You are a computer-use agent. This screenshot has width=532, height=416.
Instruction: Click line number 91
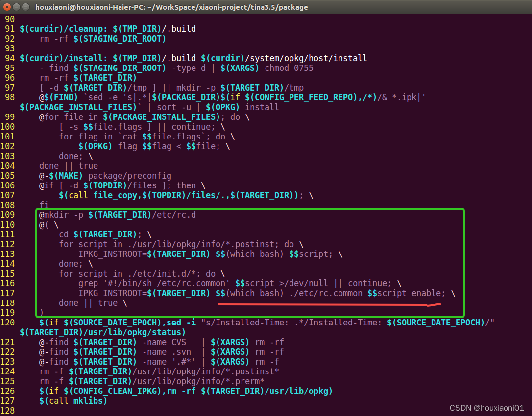pyautogui.click(x=10, y=29)
